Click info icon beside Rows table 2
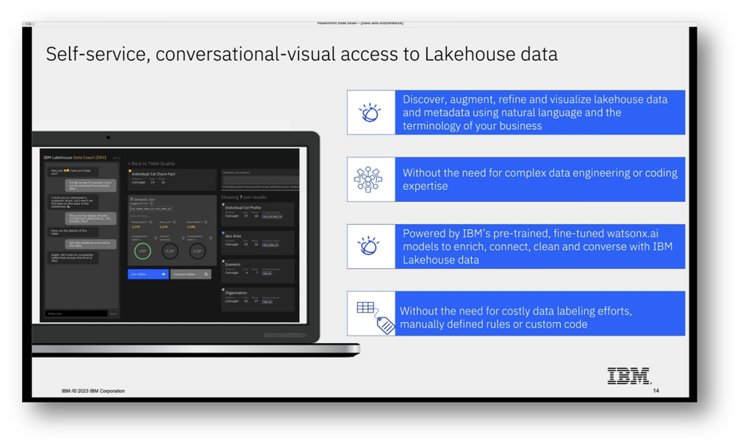The height and width of the screenshot is (447, 742). coord(206,222)
